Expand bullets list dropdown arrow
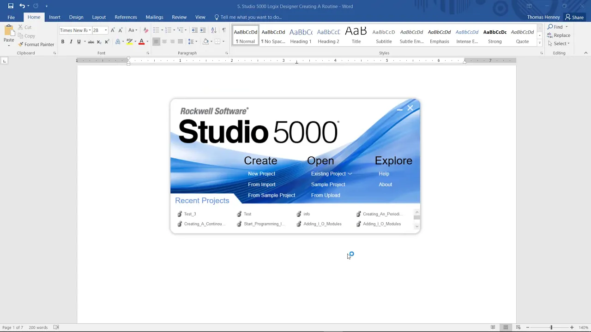 pos(162,30)
